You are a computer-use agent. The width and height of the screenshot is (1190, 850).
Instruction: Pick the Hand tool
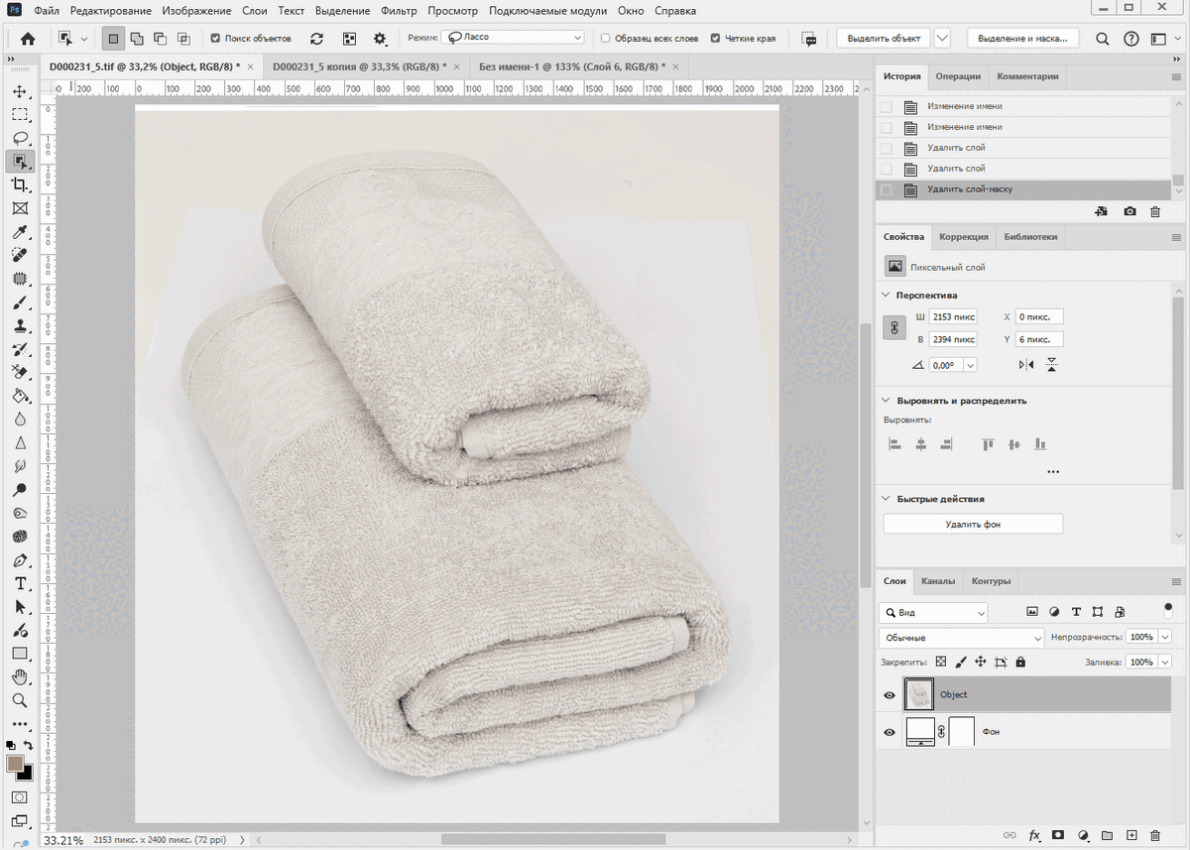[x=19, y=677]
